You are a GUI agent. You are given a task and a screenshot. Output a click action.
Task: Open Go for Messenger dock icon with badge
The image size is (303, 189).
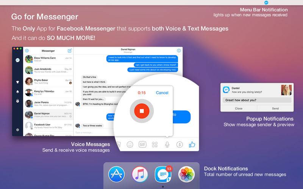click(x=163, y=174)
